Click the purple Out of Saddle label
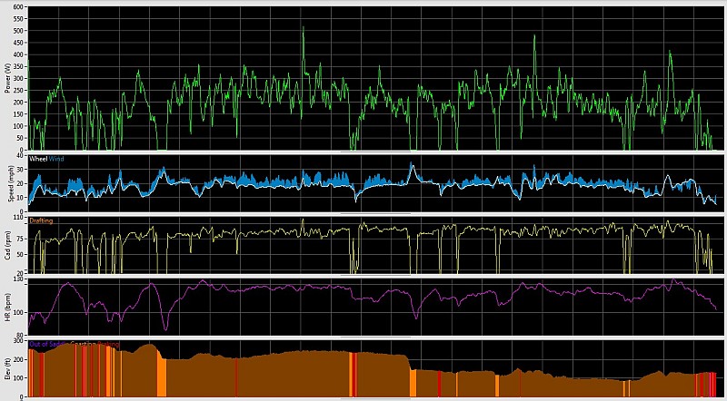The width and height of the screenshot is (727, 401). (x=49, y=344)
